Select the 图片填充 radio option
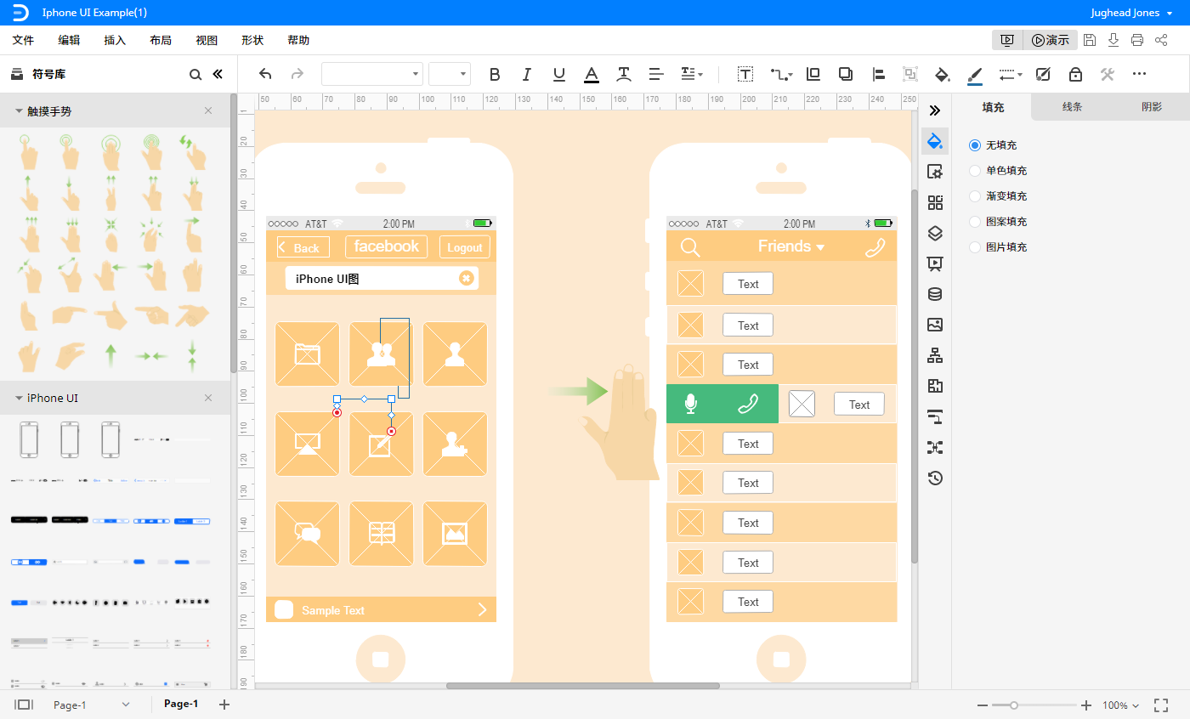Screen dimensions: 1190x719 975,247
